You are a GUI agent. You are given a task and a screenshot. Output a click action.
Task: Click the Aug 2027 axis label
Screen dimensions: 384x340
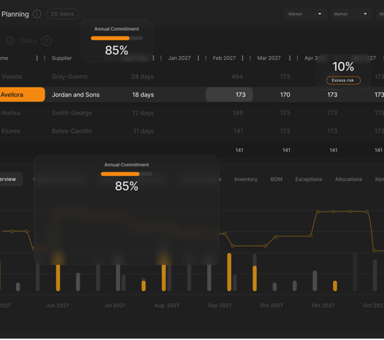coord(166,305)
